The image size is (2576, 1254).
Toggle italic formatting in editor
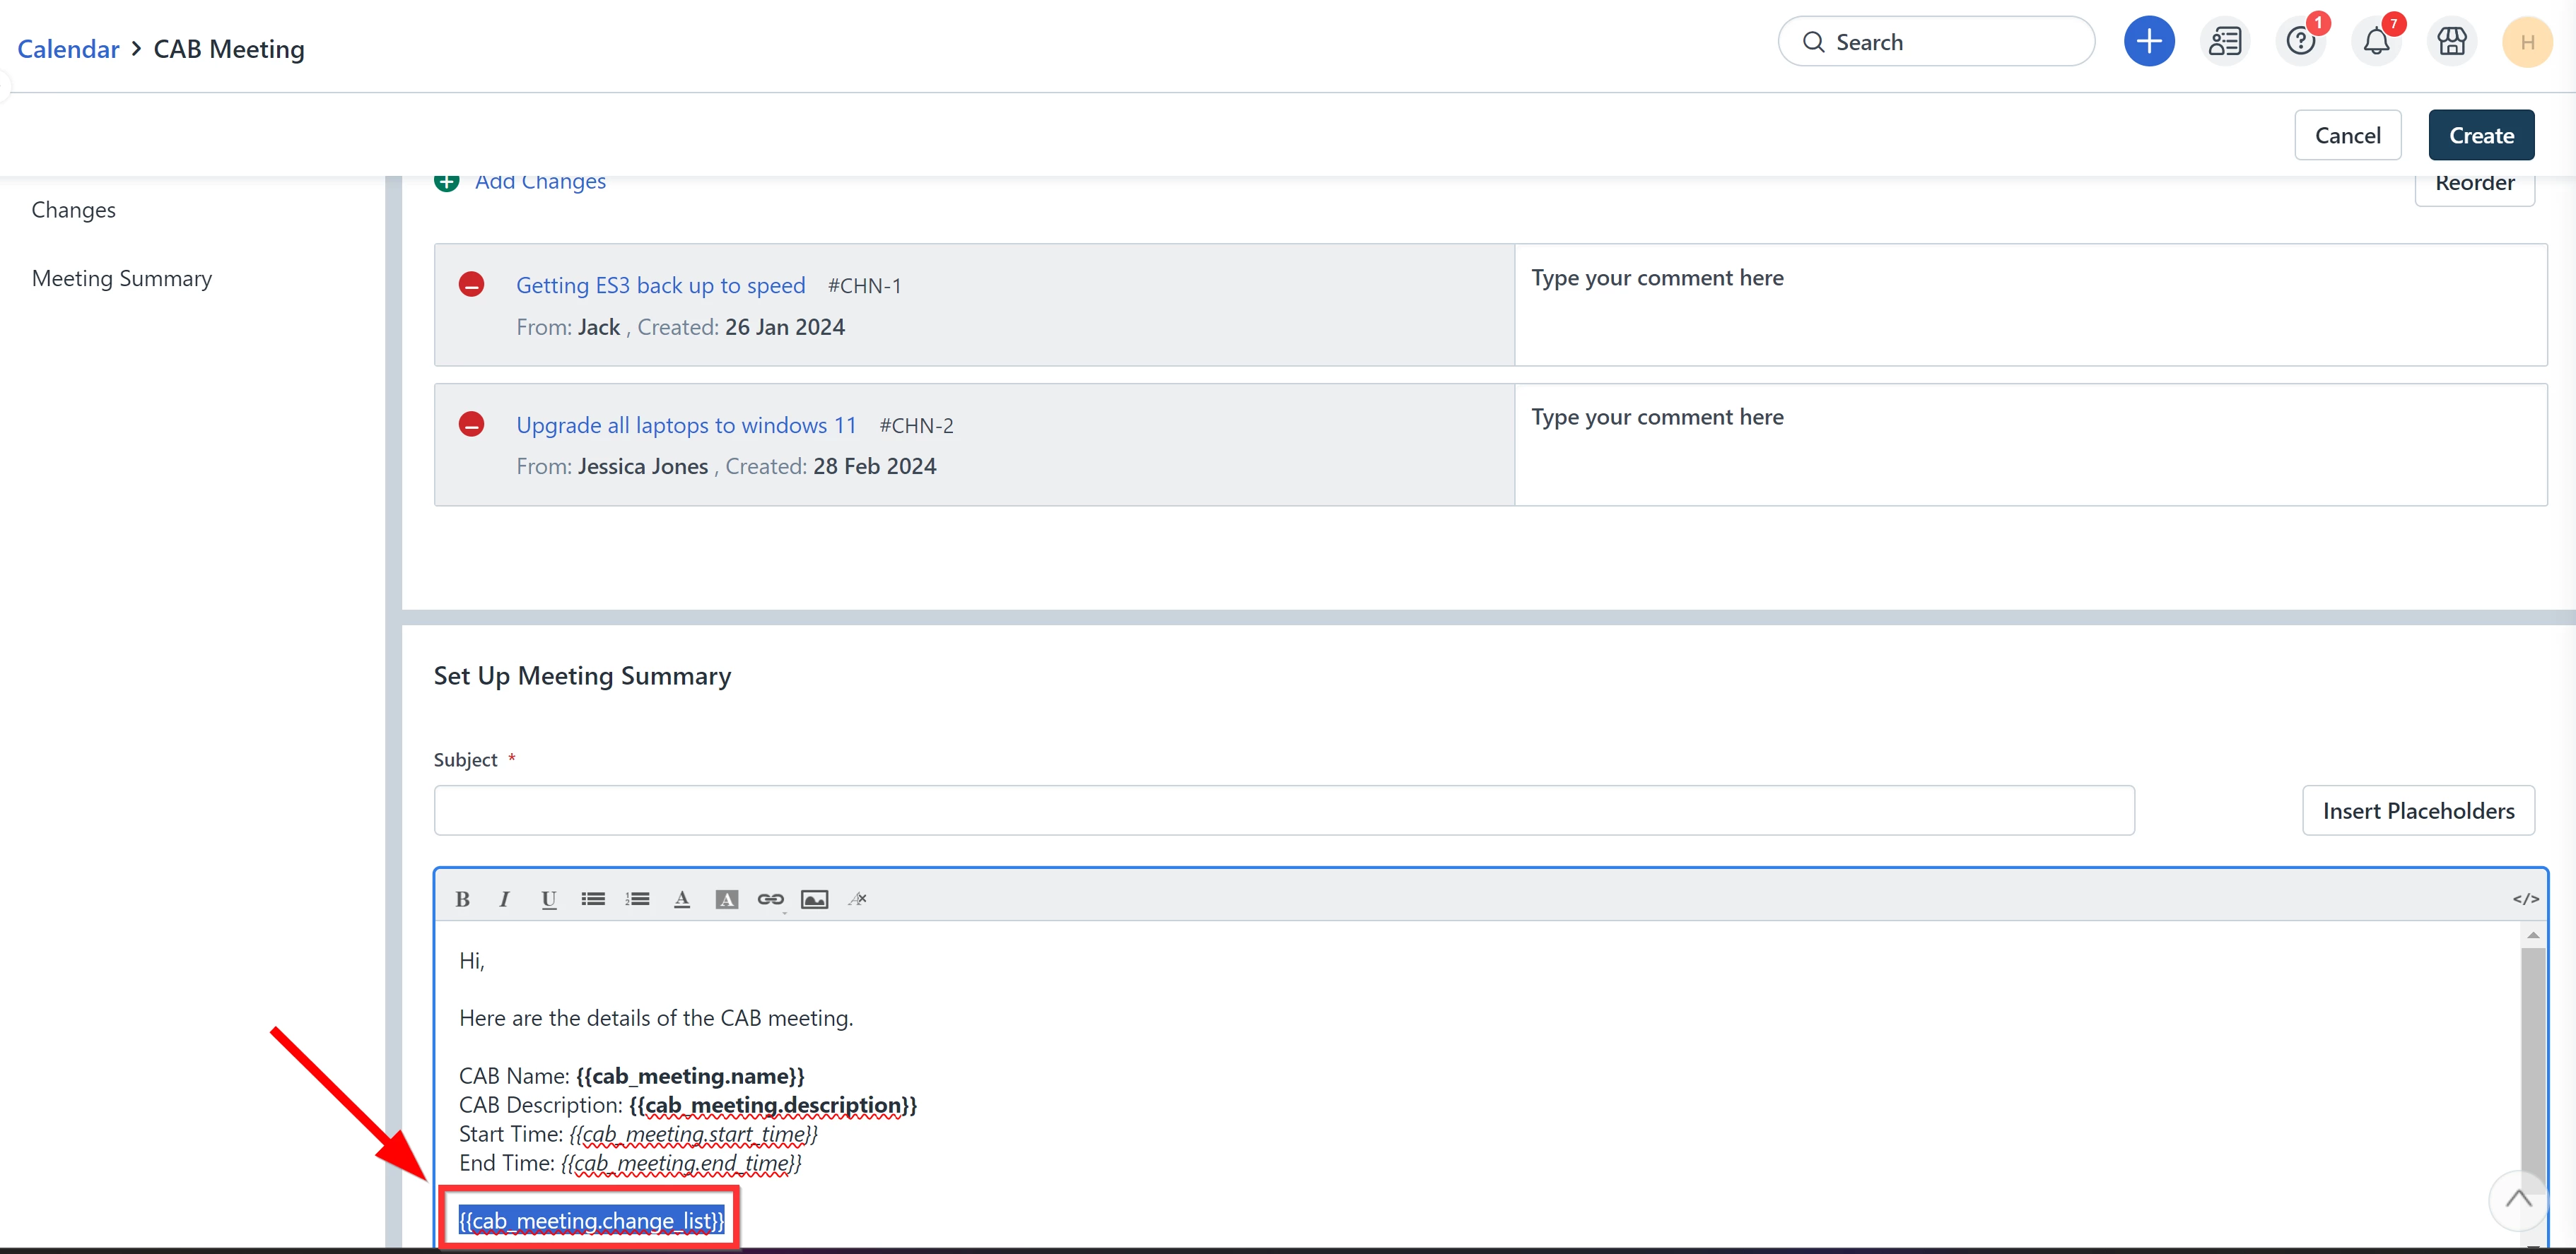tap(505, 899)
